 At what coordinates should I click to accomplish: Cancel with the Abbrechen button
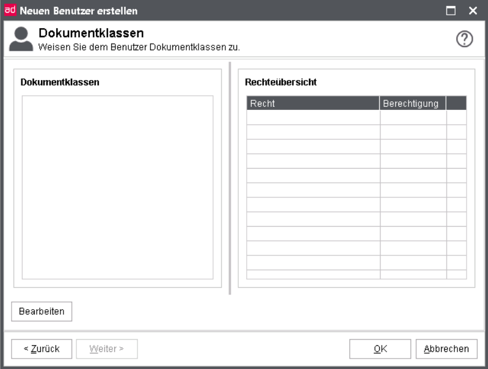(446, 349)
